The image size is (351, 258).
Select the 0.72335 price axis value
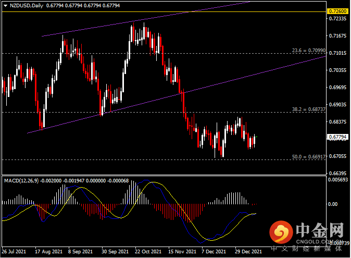338,19
